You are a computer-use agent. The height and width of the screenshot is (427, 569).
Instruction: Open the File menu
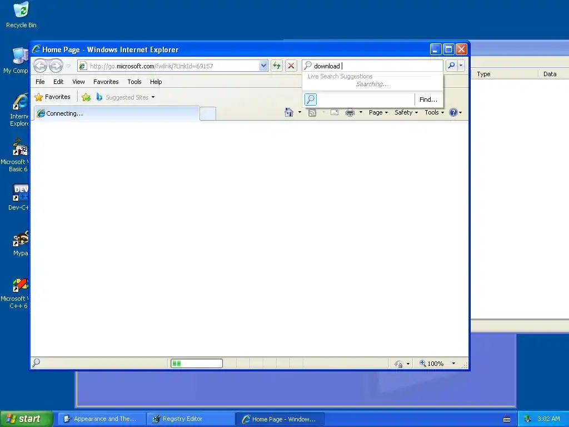click(40, 82)
